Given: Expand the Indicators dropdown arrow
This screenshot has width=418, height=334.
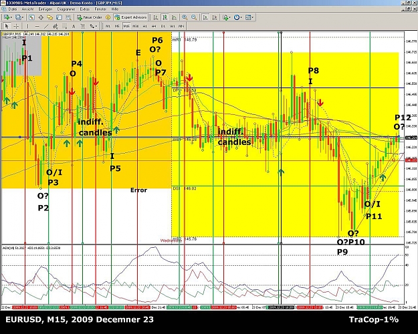Looking at the screenshot, I should coord(230,17).
